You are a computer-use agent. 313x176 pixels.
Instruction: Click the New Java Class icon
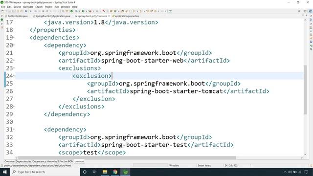click(115, 11)
